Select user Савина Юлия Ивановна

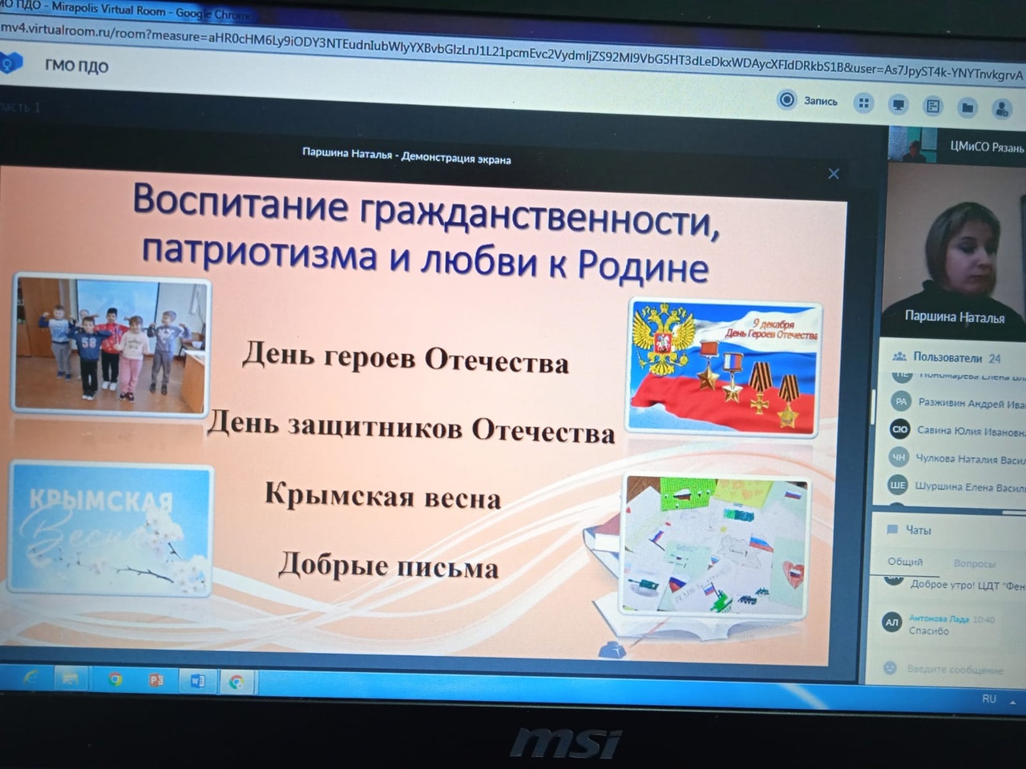[970, 431]
